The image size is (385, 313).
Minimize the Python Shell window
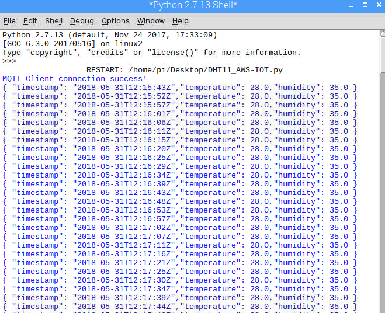[351, 5]
